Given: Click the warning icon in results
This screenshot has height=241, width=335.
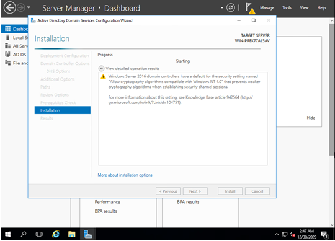Looking at the screenshot, I should pos(103,76).
